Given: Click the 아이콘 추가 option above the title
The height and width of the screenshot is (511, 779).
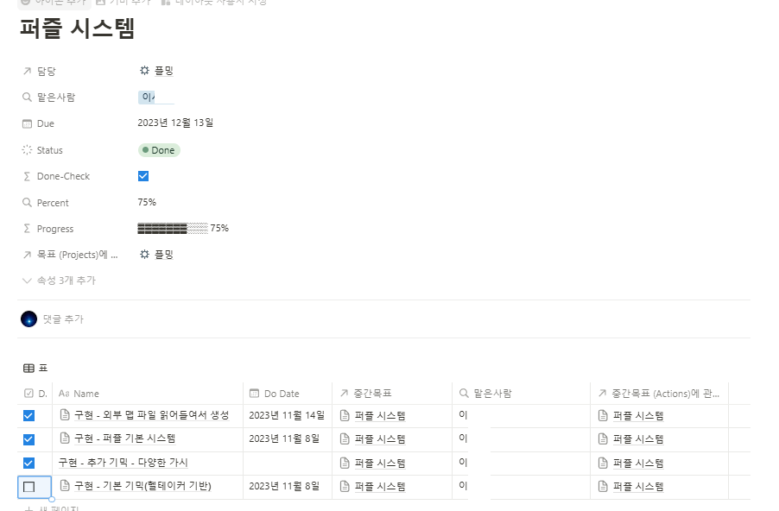Looking at the screenshot, I should [x=52, y=3].
